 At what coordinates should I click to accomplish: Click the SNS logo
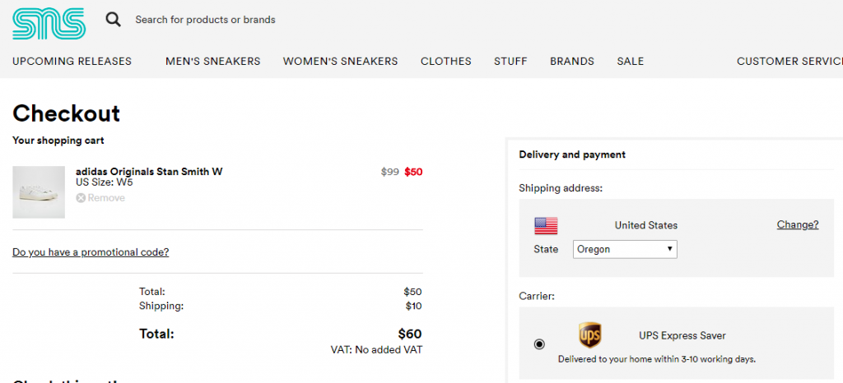49,23
